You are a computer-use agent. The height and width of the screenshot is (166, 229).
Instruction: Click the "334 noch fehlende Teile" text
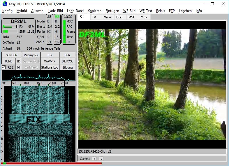click(43, 48)
